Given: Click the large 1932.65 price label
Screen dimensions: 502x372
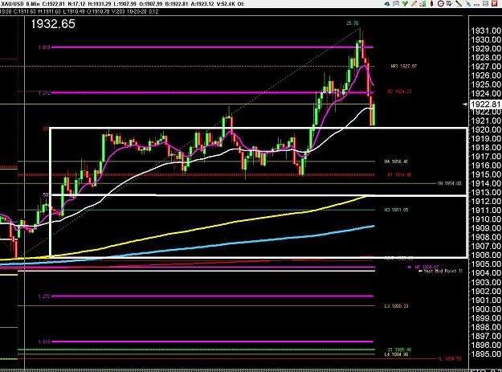Looking at the screenshot, I should [53, 24].
